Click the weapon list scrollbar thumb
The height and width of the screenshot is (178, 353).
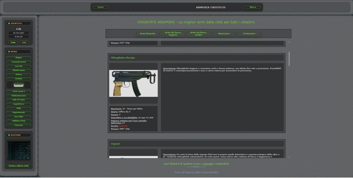click(x=289, y=59)
